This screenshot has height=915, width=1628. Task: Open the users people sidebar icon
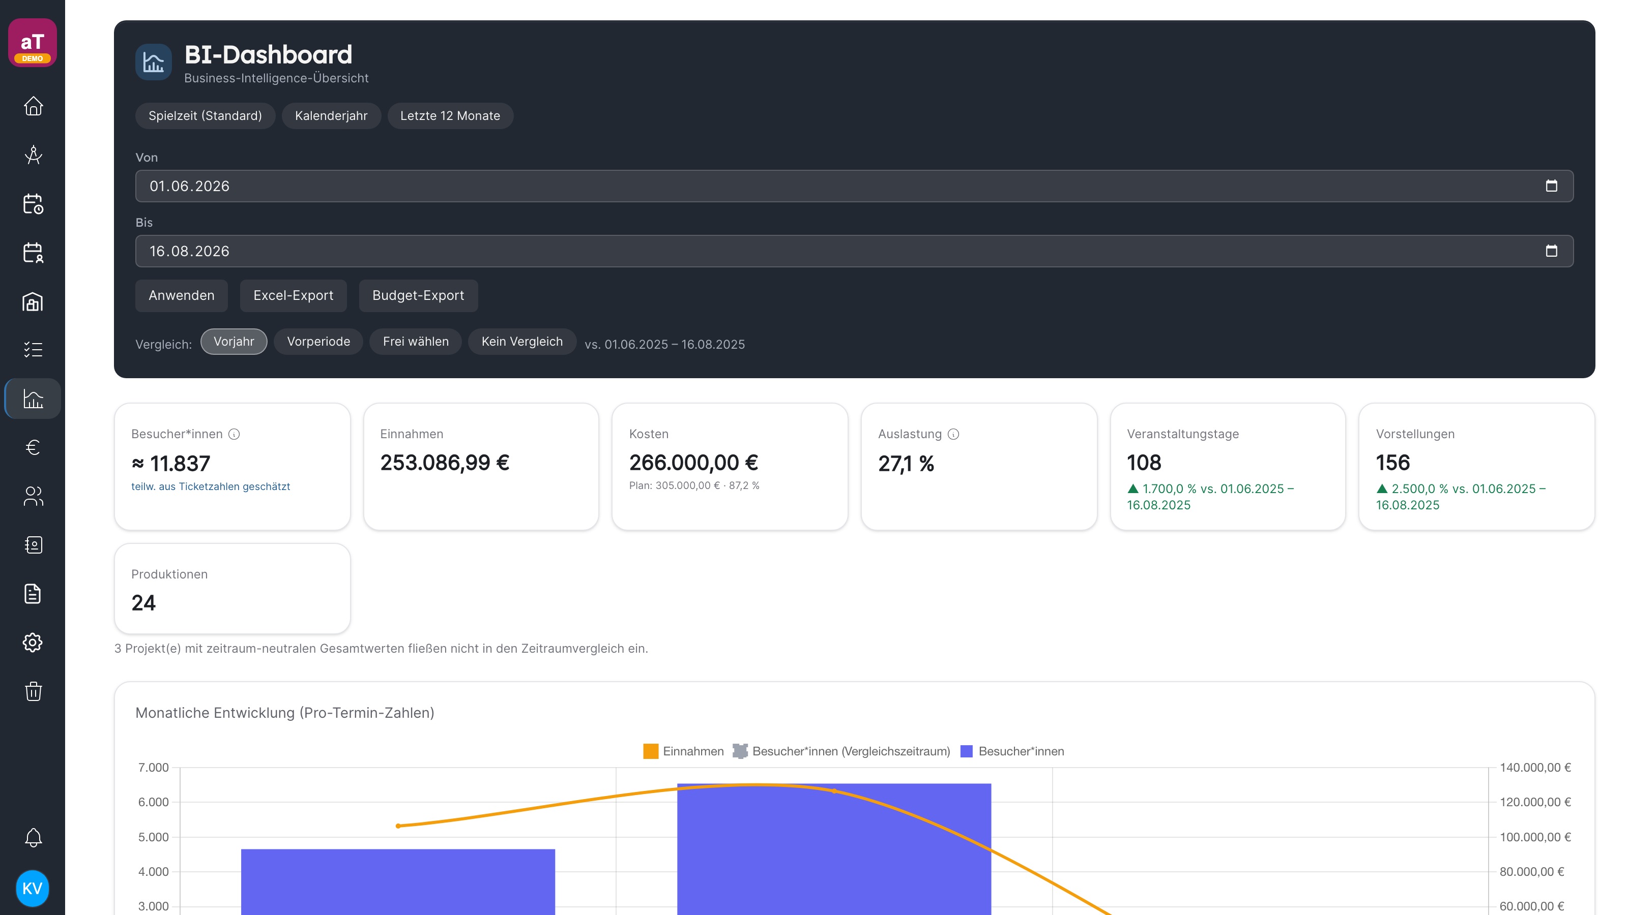pyautogui.click(x=33, y=496)
